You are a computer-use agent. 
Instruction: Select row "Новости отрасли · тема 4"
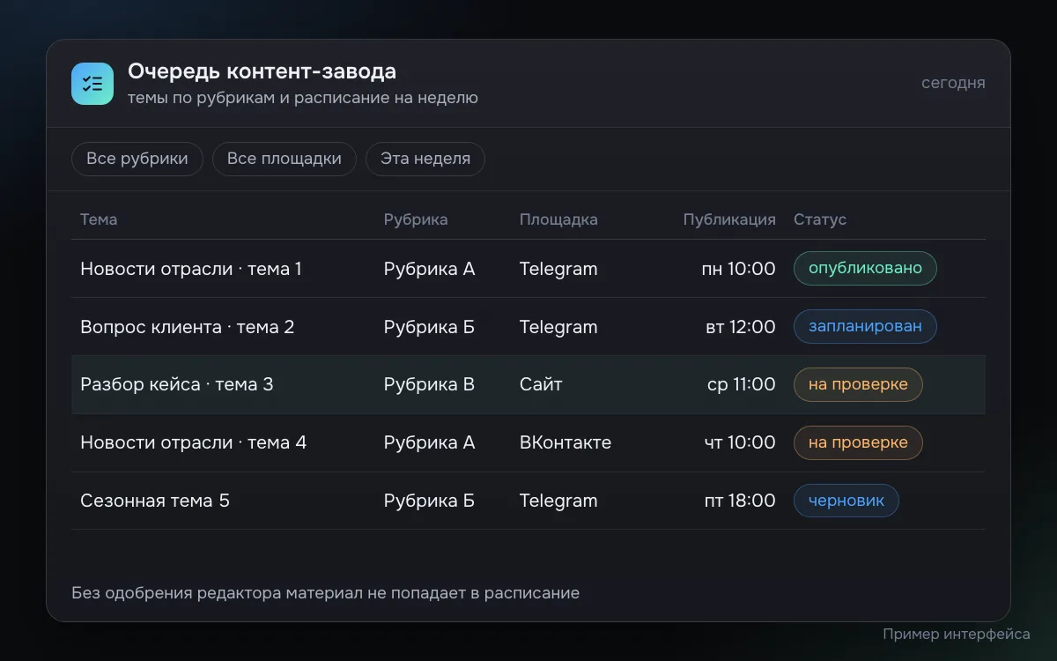click(528, 442)
